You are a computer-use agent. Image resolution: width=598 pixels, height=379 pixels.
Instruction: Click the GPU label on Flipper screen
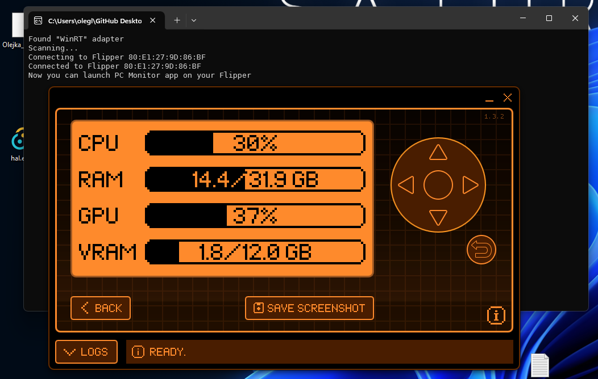point(98,216)
